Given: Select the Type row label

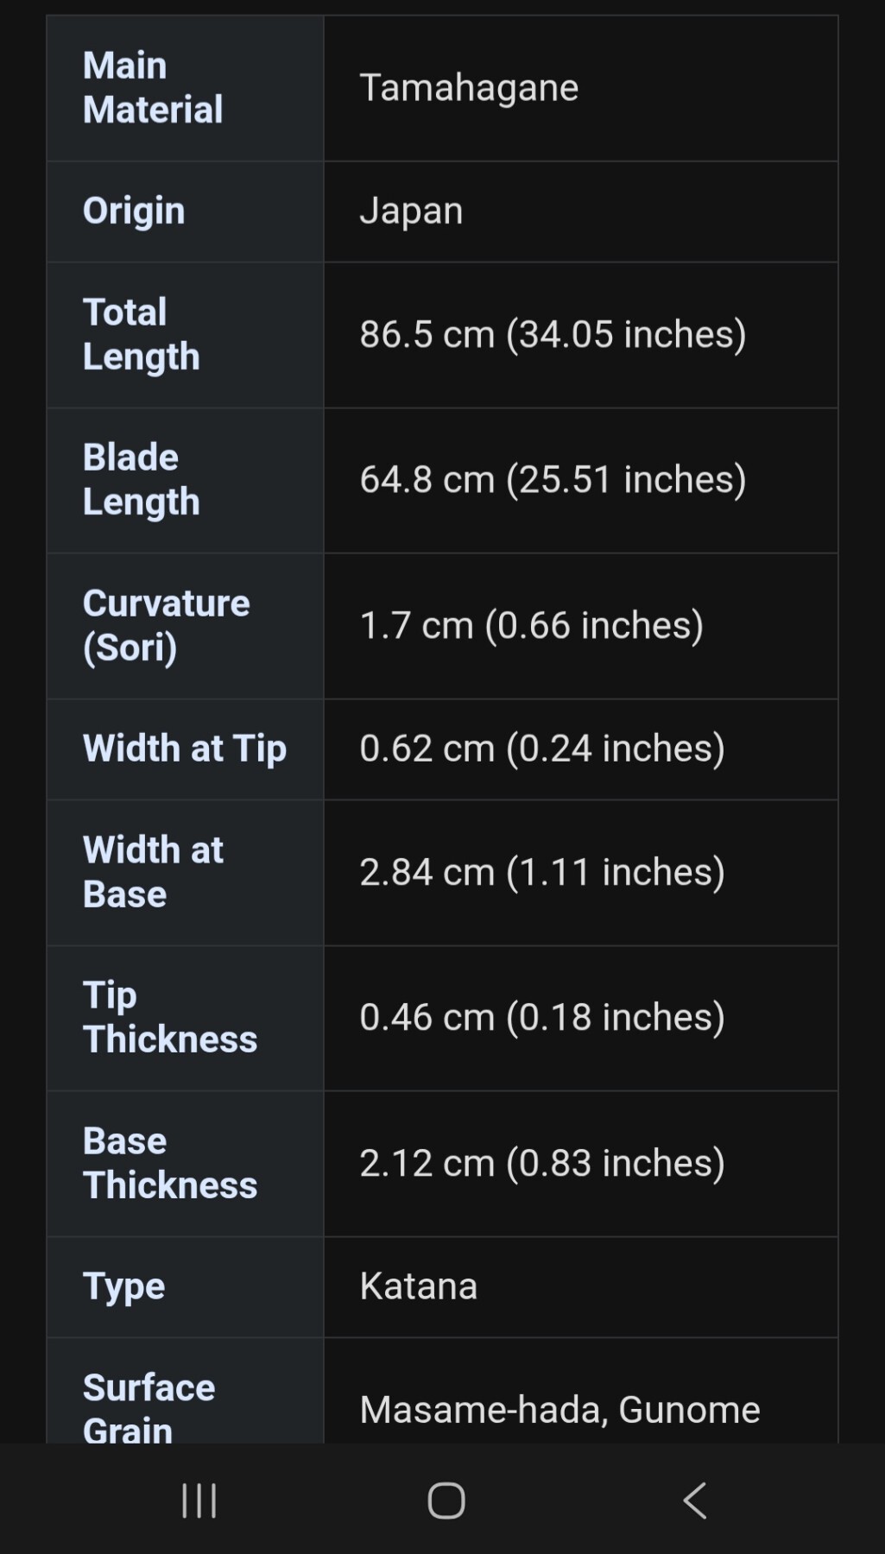Looking at the screenshot, I should pyautogui.click(x=123, y=1286).
